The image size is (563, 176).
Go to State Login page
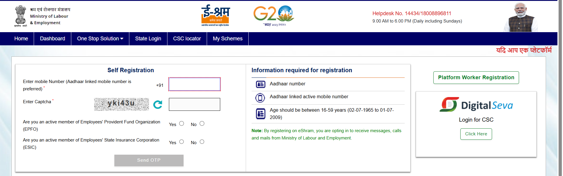(x=148, y=39)
